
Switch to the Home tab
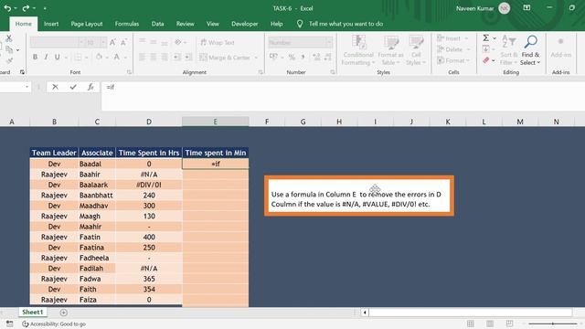[23, 24]
